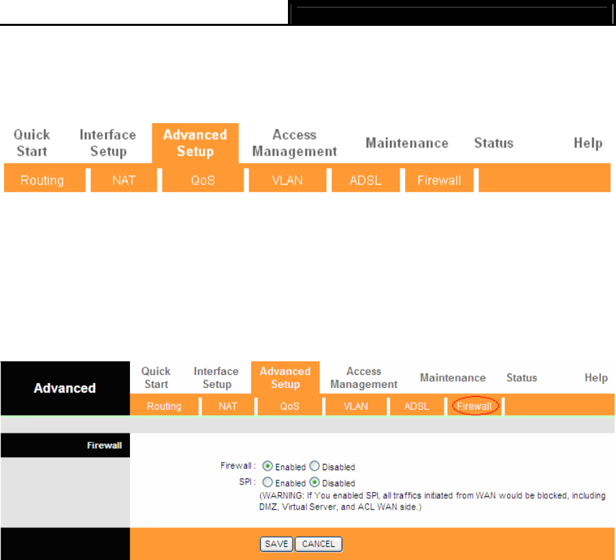Click the SAVE button
The height and width of the screenshot is (560, 616).
click(x=276, y=544)
